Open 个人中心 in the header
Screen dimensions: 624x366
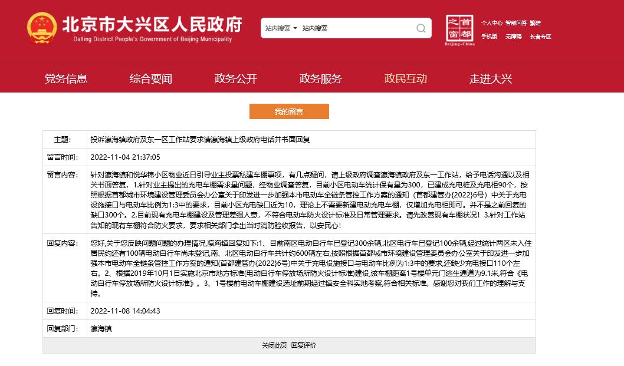[x=491, y=24]
